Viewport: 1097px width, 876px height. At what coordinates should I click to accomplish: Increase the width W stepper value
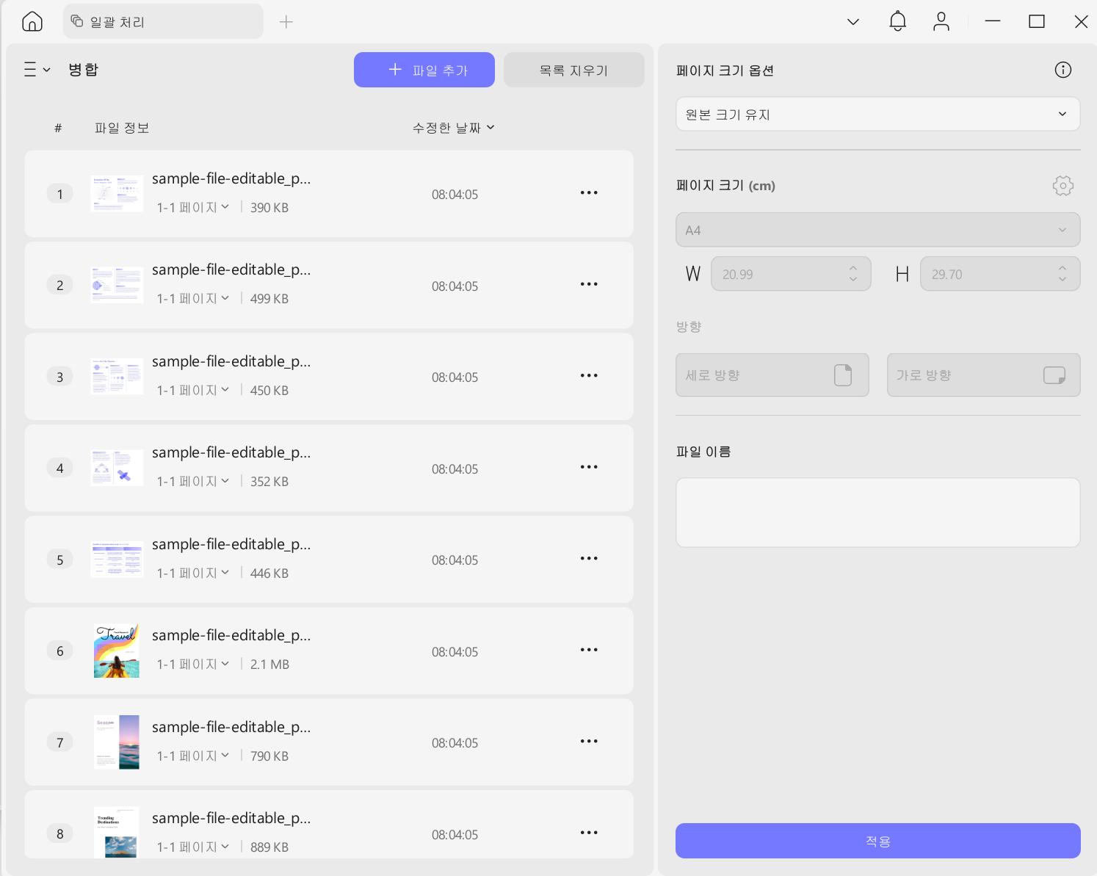pyautogui.click(x=852, y=268)
